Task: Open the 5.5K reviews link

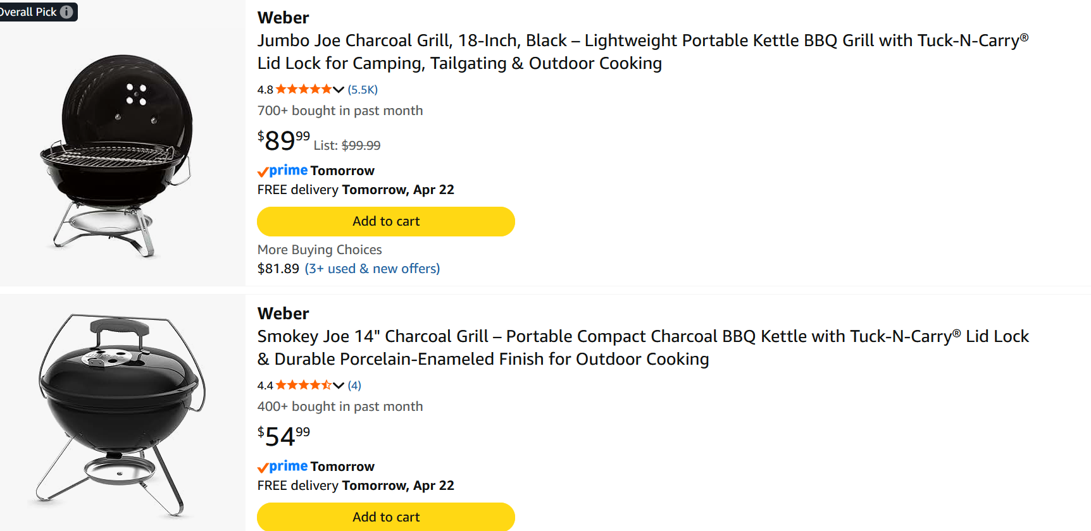Action: pyautogui.click(x=363, y=90)
